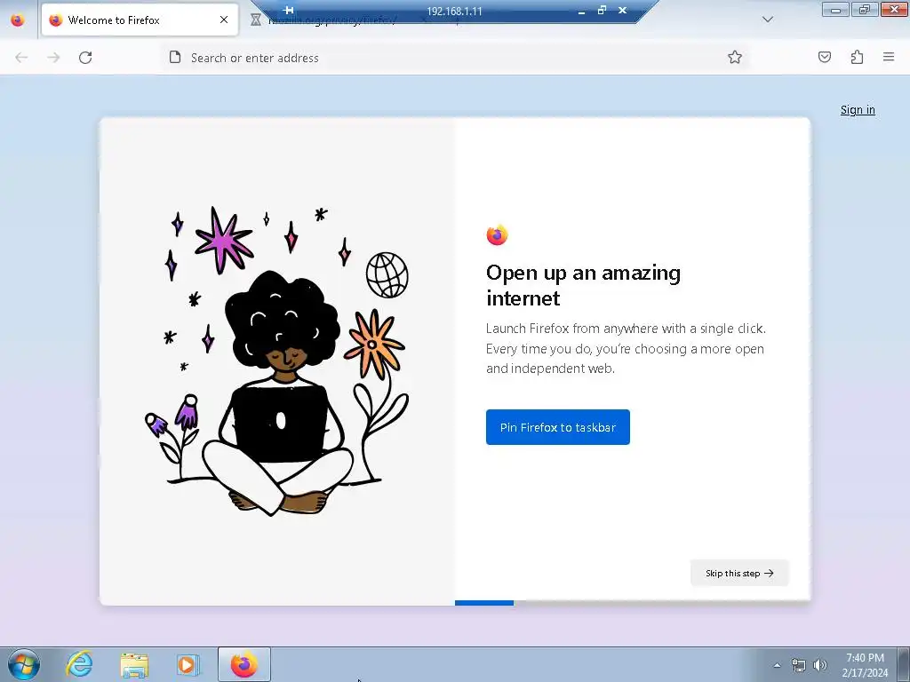The image size is (910, 682).
Task: Open the Windows Start menu
Action: tap(24, 664)
